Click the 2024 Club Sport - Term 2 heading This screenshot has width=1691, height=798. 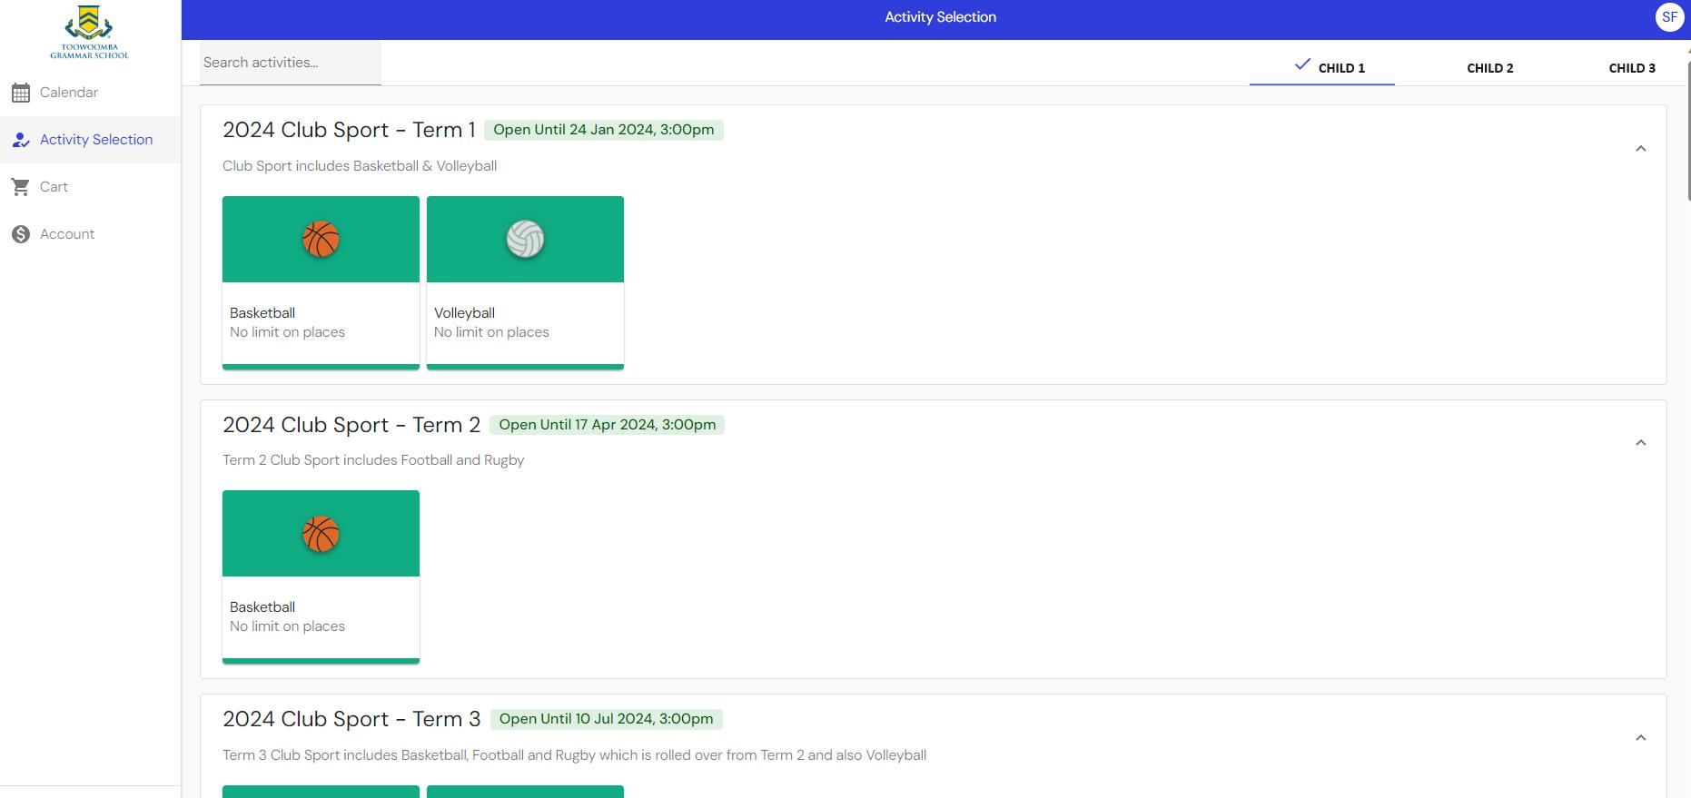[351, 425]
